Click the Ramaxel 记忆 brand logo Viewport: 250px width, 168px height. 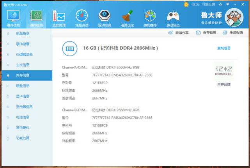click(224, 71)
